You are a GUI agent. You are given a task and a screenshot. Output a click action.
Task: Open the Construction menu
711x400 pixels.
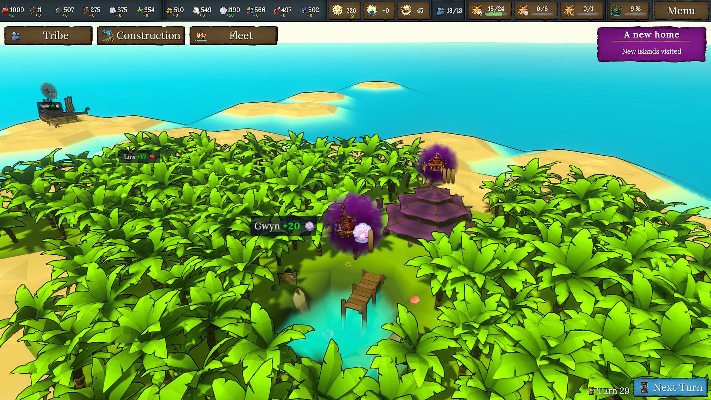(141, 36)
